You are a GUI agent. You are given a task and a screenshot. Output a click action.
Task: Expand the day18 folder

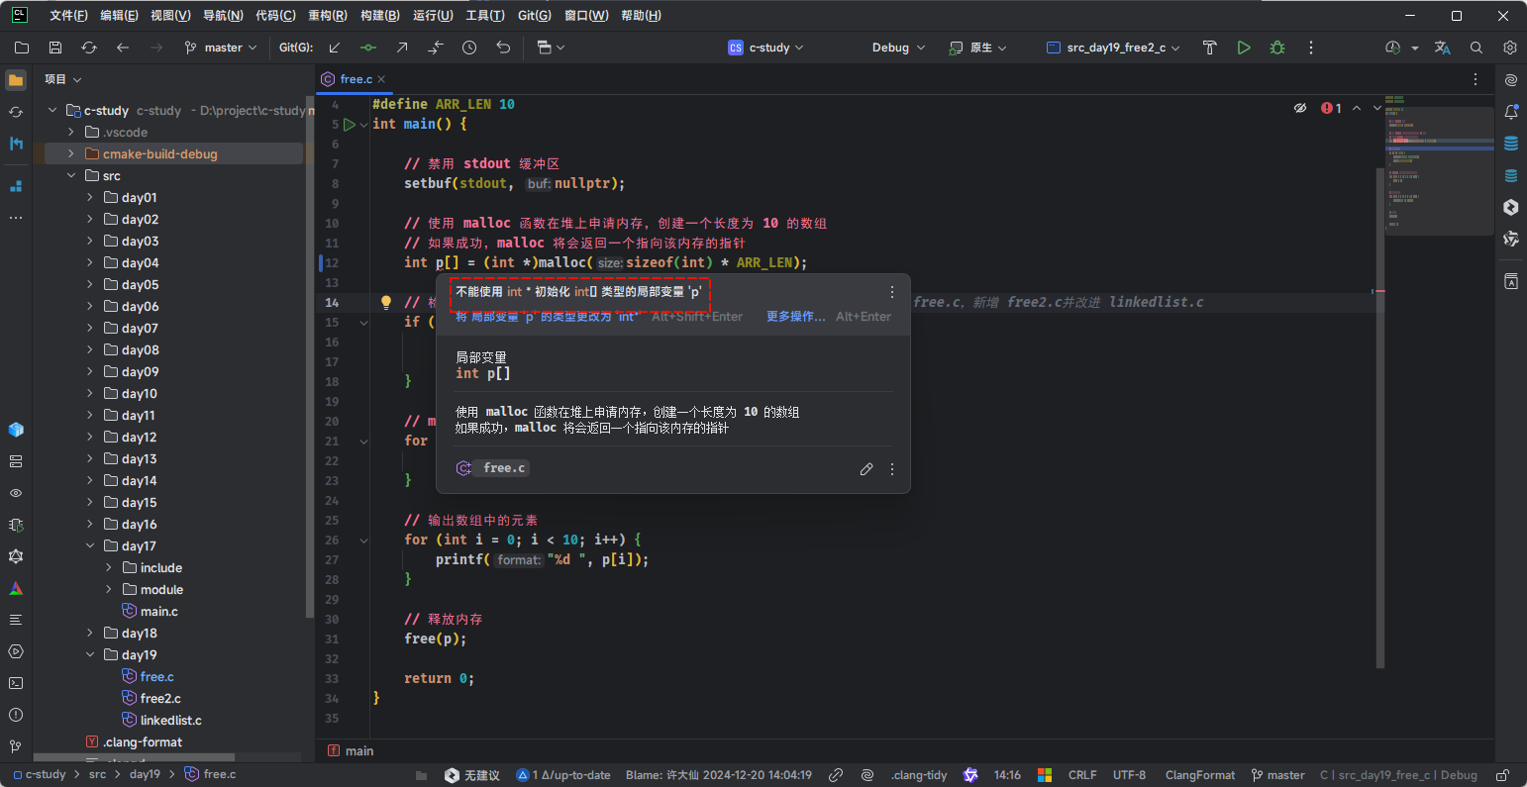point(90,634)
